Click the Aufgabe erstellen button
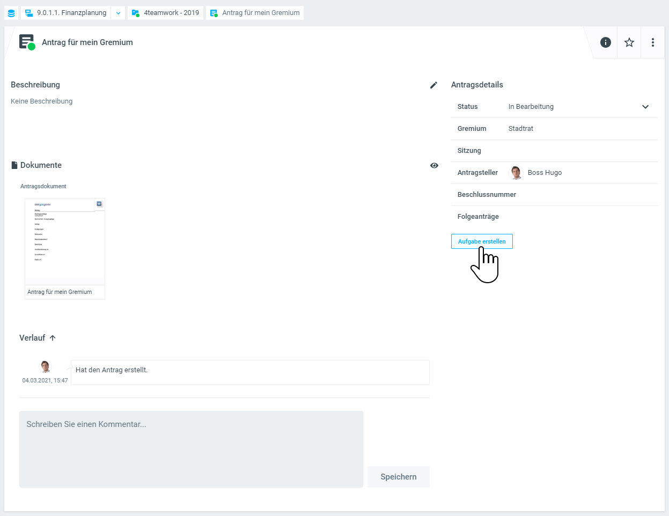669x516 pixels. tap(482, 241)
